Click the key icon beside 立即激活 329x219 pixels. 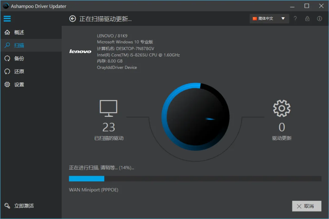coord(7,206)
